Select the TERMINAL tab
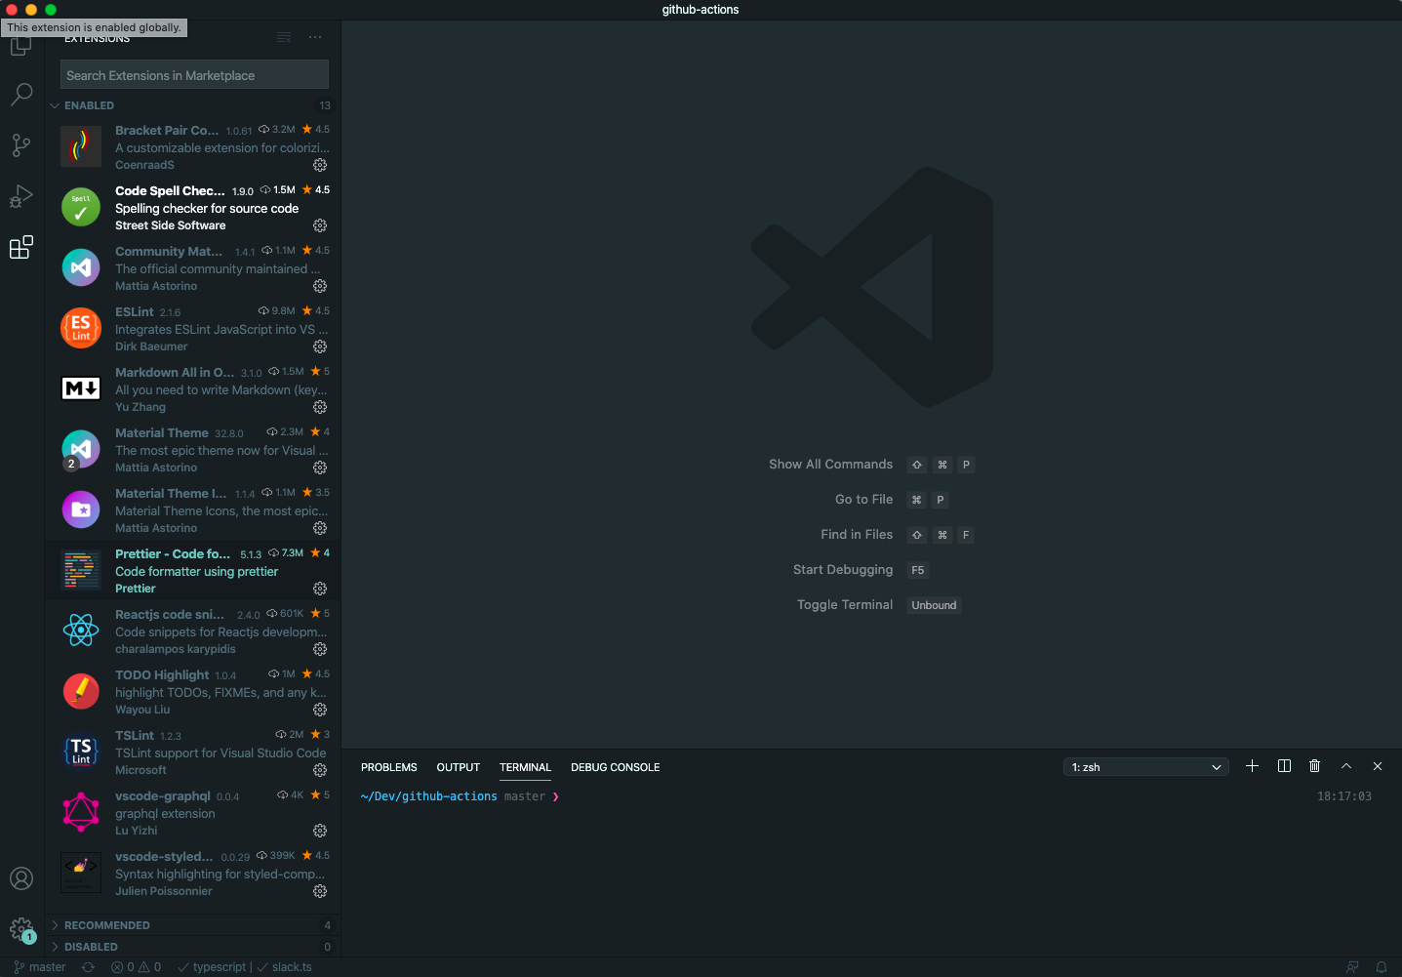The image size is (1402, 977). [525, 767]
